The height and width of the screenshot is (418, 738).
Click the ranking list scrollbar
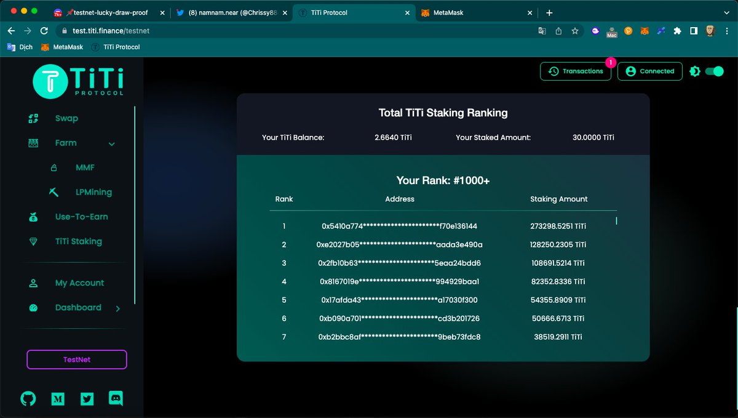(x=616, y=220)
